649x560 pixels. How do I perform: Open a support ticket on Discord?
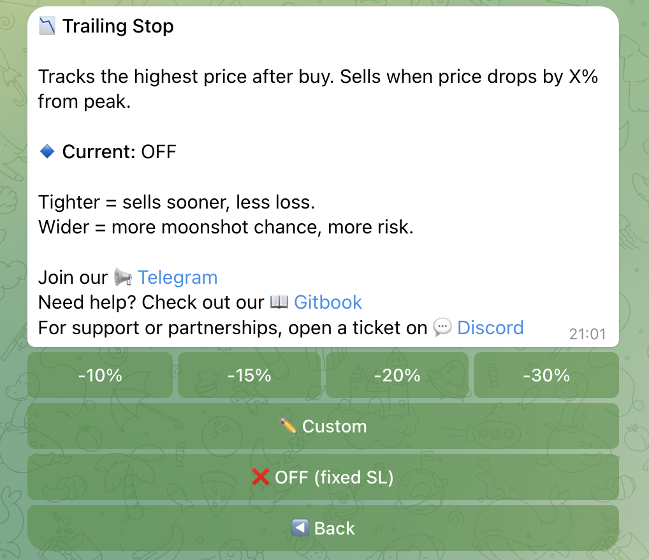(x=490, y=327)
